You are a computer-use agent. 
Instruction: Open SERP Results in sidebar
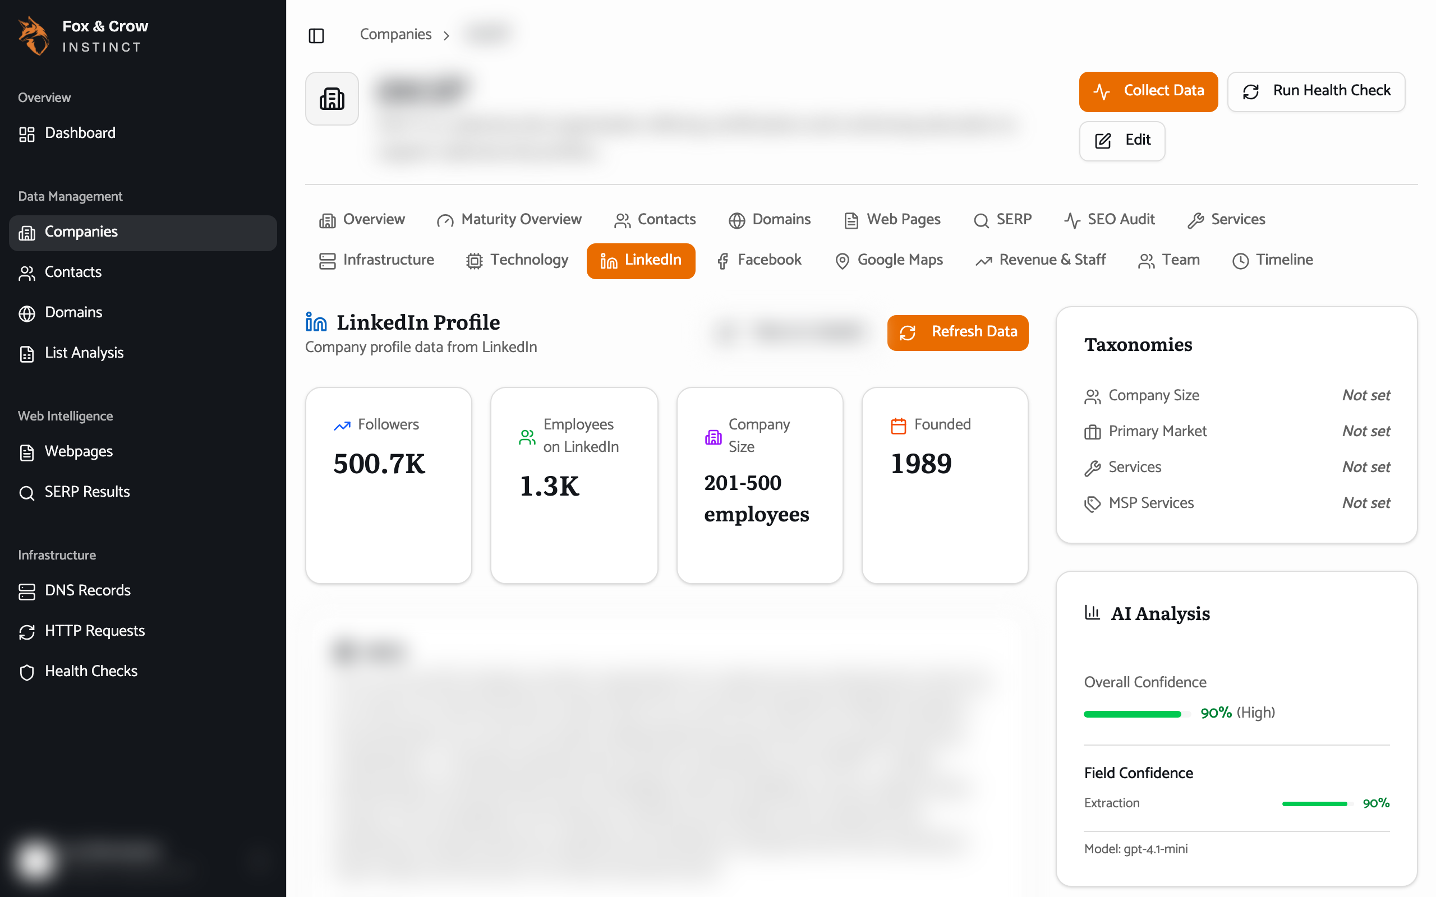143,492
